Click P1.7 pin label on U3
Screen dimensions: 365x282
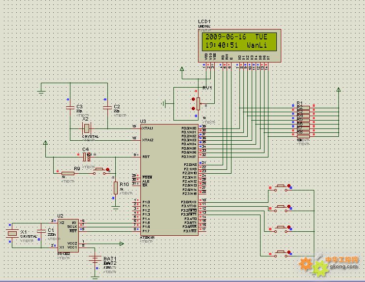(x=146, y=231)
